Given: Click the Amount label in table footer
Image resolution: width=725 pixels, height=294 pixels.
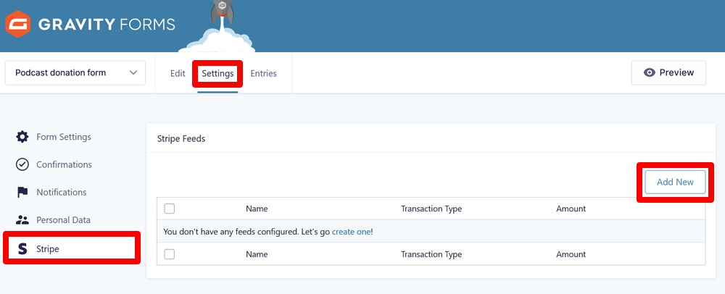Looking at the screenshot, I should click(x=571, y=254).
